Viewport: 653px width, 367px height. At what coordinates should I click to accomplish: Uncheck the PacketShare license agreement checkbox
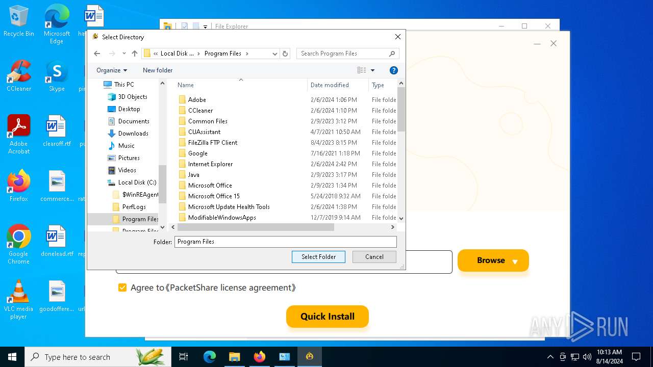[122, 287]
